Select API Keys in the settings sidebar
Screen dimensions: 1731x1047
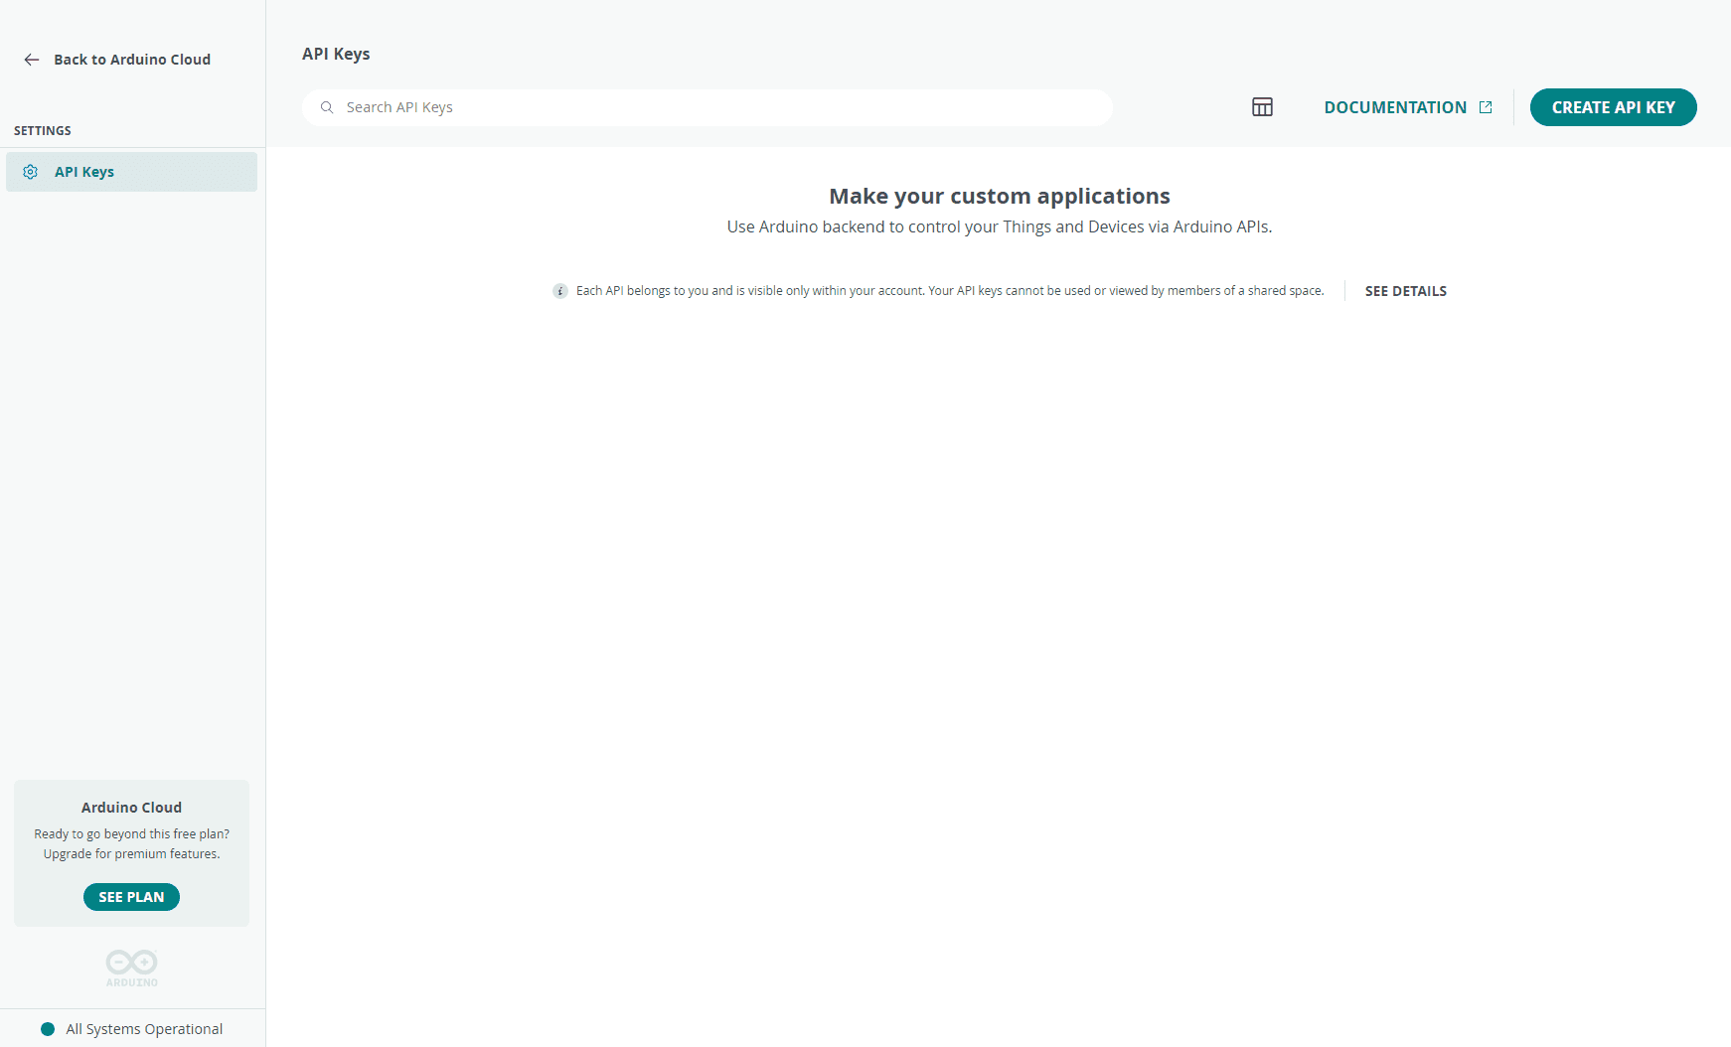(x=84, y=171)
